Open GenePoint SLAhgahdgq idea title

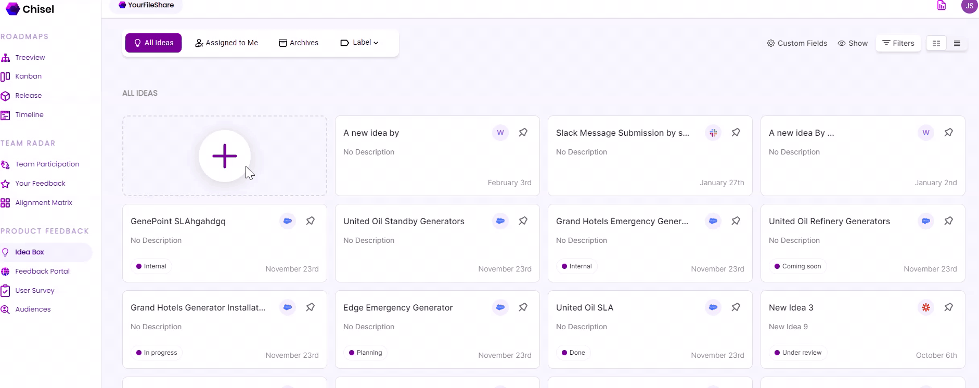[x=178, y=221]
